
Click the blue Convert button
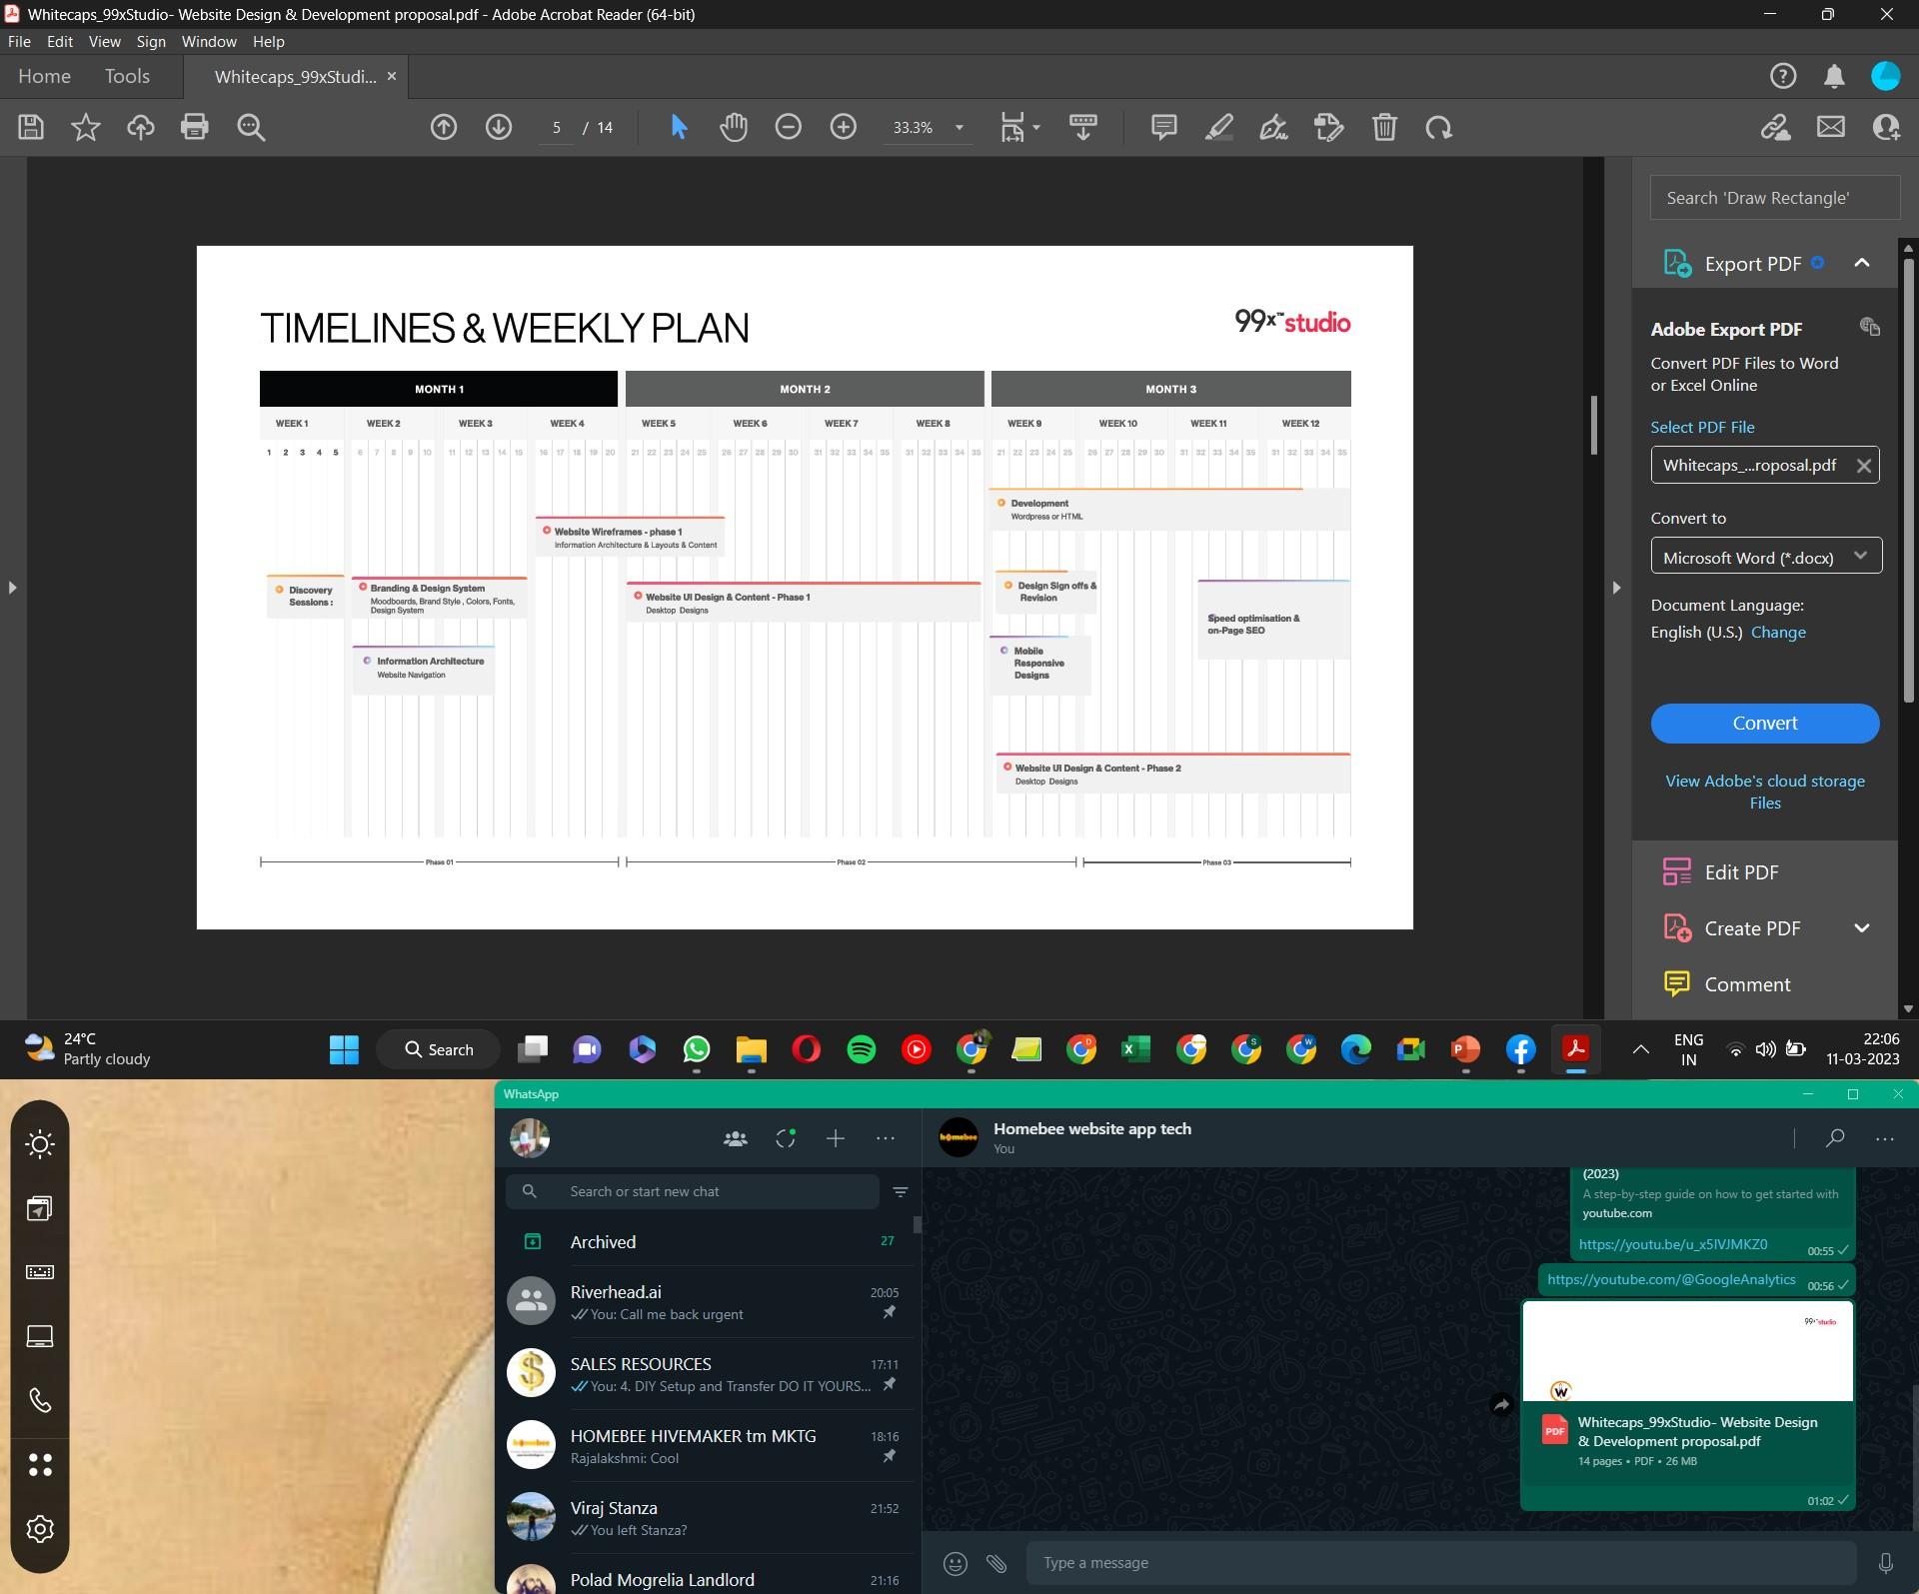click(1764, 723)
